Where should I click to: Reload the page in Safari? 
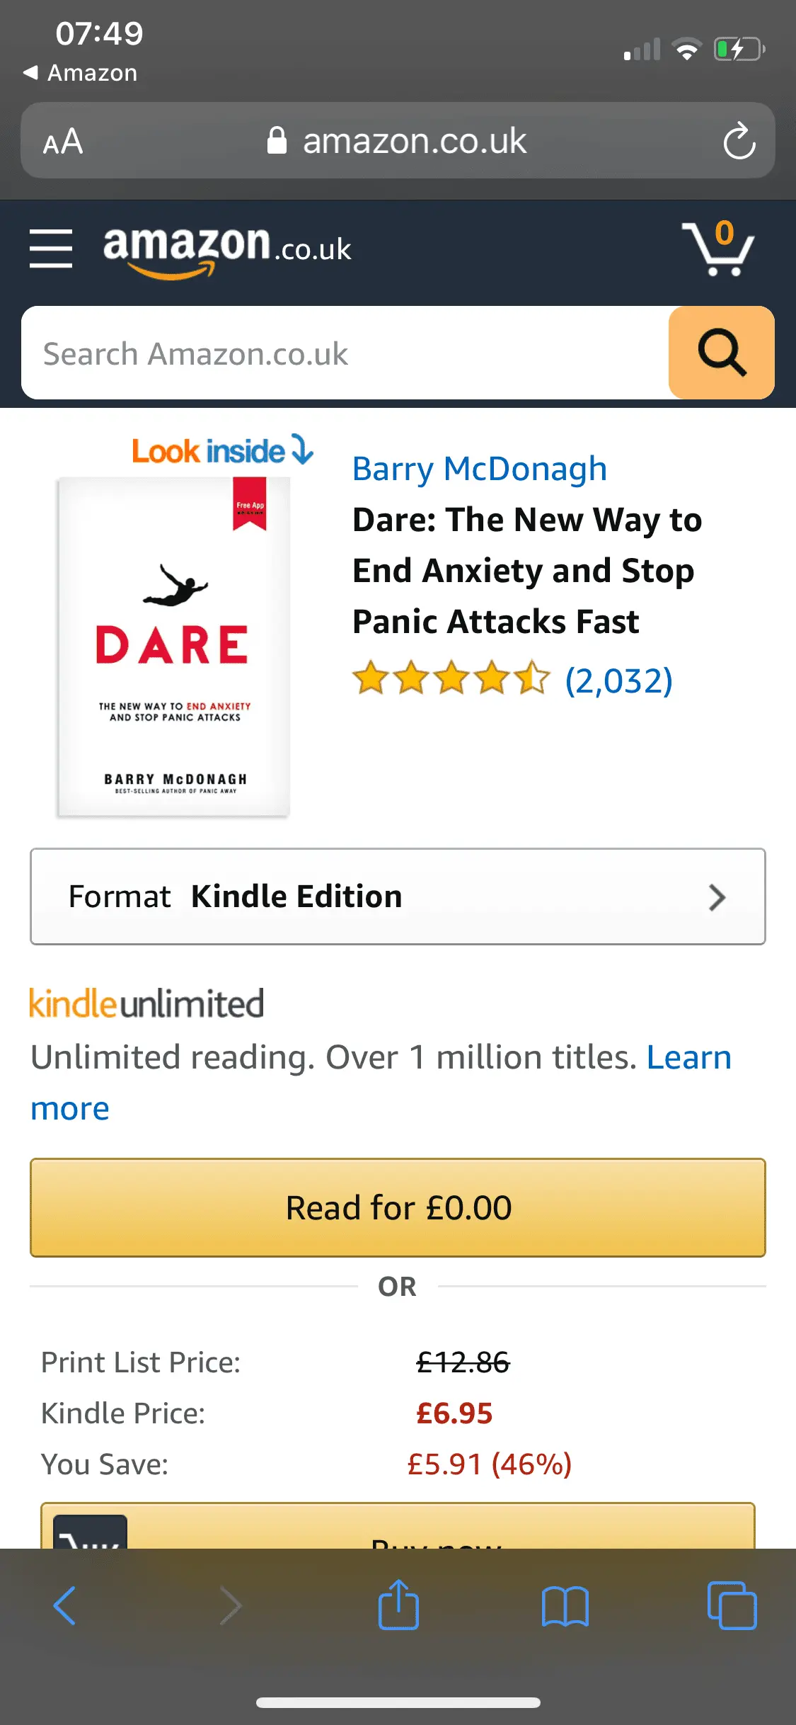[739, 141]
